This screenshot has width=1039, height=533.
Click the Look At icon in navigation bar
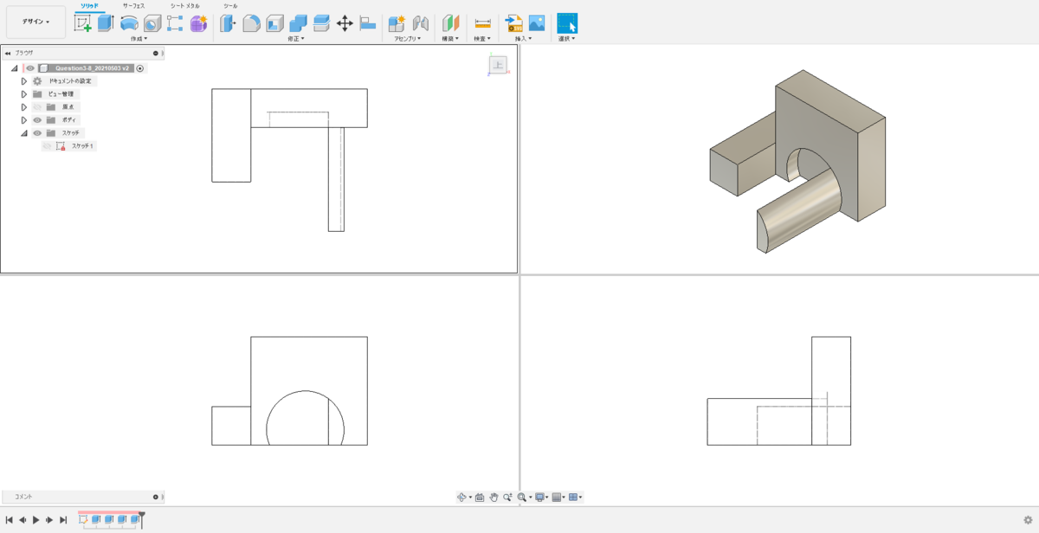(x=480, y=498)
